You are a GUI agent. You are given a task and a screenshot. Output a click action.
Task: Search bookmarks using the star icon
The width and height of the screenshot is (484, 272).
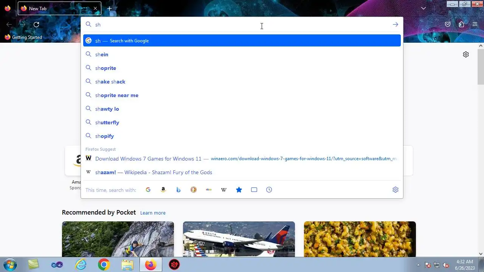click(239, 190)
